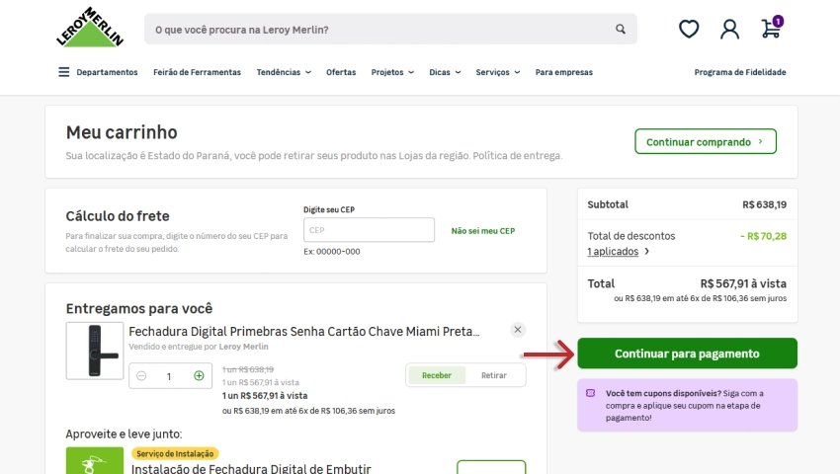Screen dimensions: 840x474
Task: Focus the CEP input field
Action: (x=370, y=230)
